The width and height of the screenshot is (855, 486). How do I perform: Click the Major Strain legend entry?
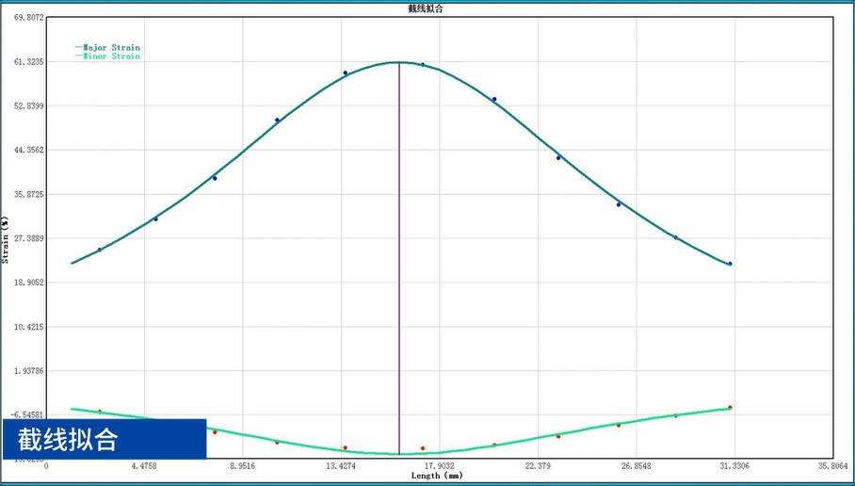(111, 47)
